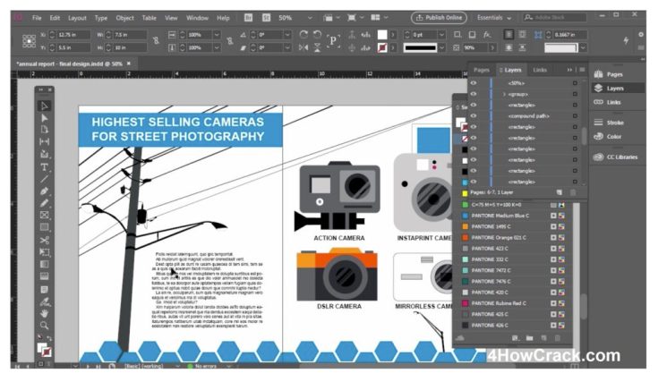The height and width of the screenshot is (382, 658).
Task: Open the zoom level 50% dropdown
Action: (310, 18)
